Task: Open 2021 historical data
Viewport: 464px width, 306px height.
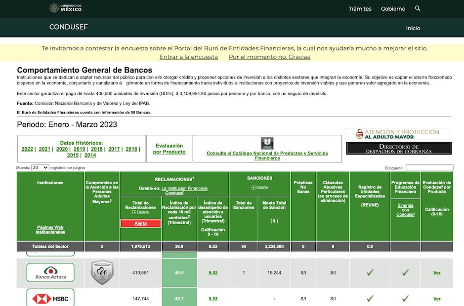Action: [x=44, y=149]
